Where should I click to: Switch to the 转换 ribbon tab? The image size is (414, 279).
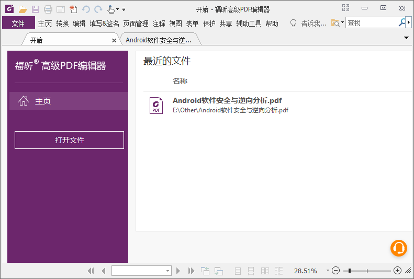coord(62,24)
